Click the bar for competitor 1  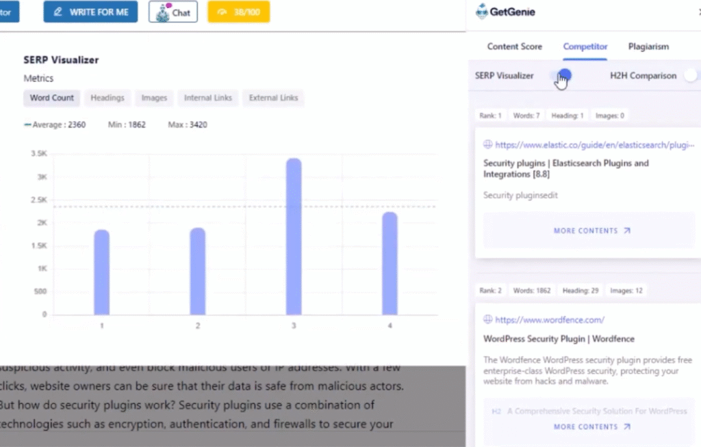click(x=102, y=273)
